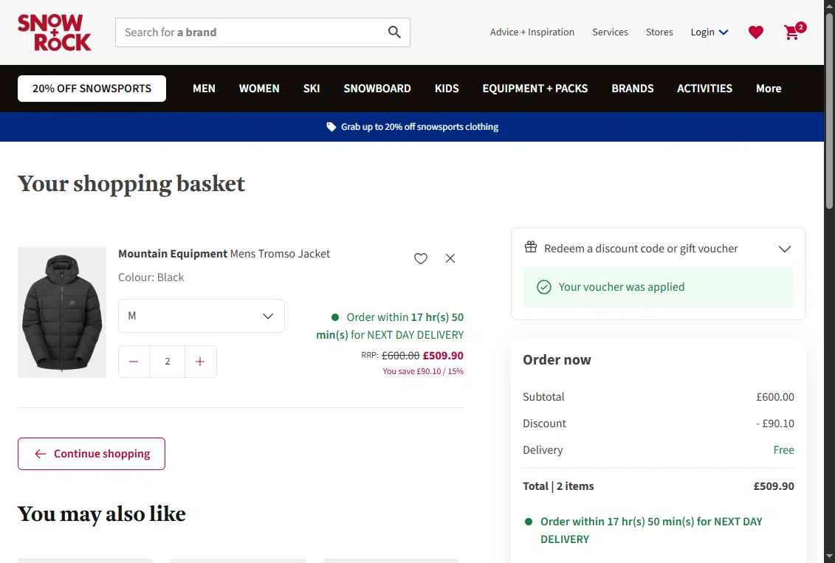Click 20% OFF SNOWSPORTS button

click(x=92, y=89)
